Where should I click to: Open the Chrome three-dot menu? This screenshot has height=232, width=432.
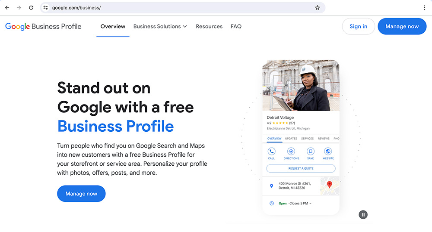[x=425, y=8]
